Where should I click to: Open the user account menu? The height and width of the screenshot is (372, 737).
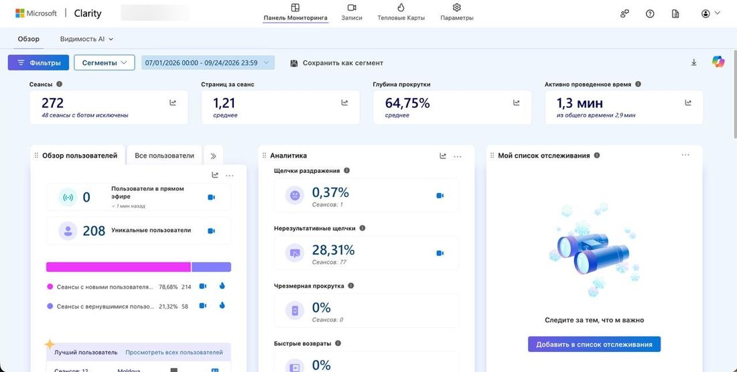(x=710, y=13)
